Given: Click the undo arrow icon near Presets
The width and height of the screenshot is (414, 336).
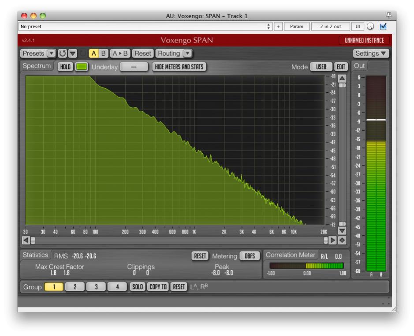Looking at the screenshot, I should tap(62, 53).
